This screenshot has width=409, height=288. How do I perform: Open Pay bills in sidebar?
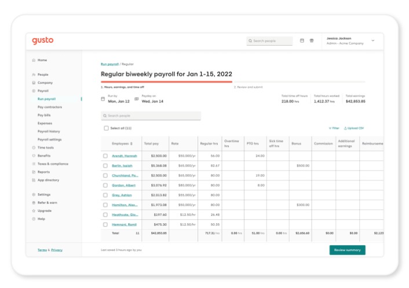44,115
